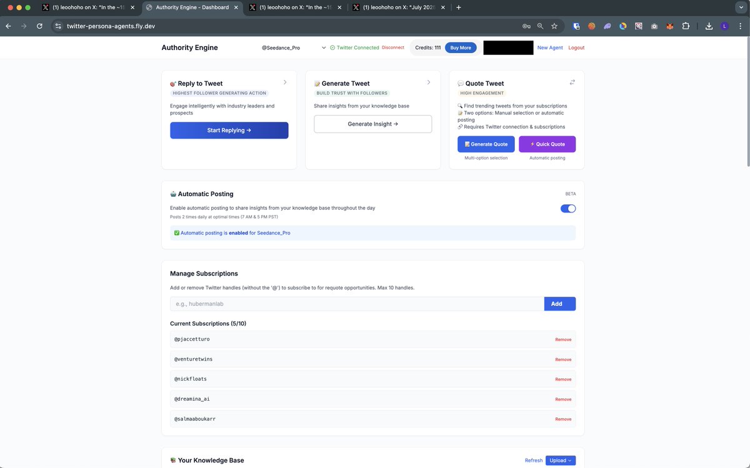This screenshot has height=468, width=750.
Task: Open the purple ghost Phantom extension icon
Action: coord(607,26)
